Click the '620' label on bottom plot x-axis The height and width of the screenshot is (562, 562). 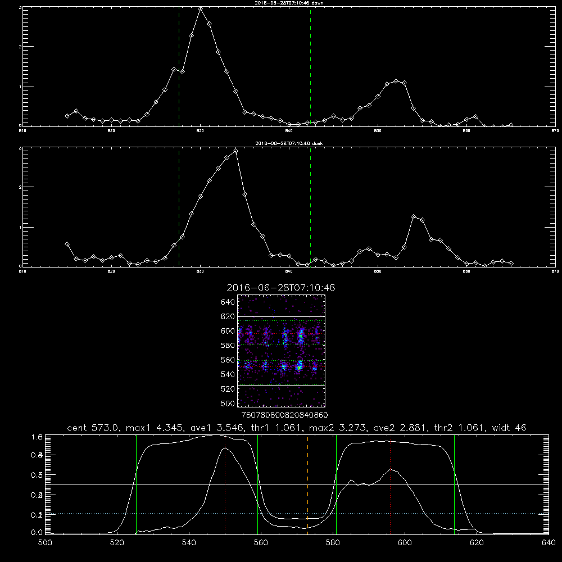pyautogui.click(x=477, y=543)
